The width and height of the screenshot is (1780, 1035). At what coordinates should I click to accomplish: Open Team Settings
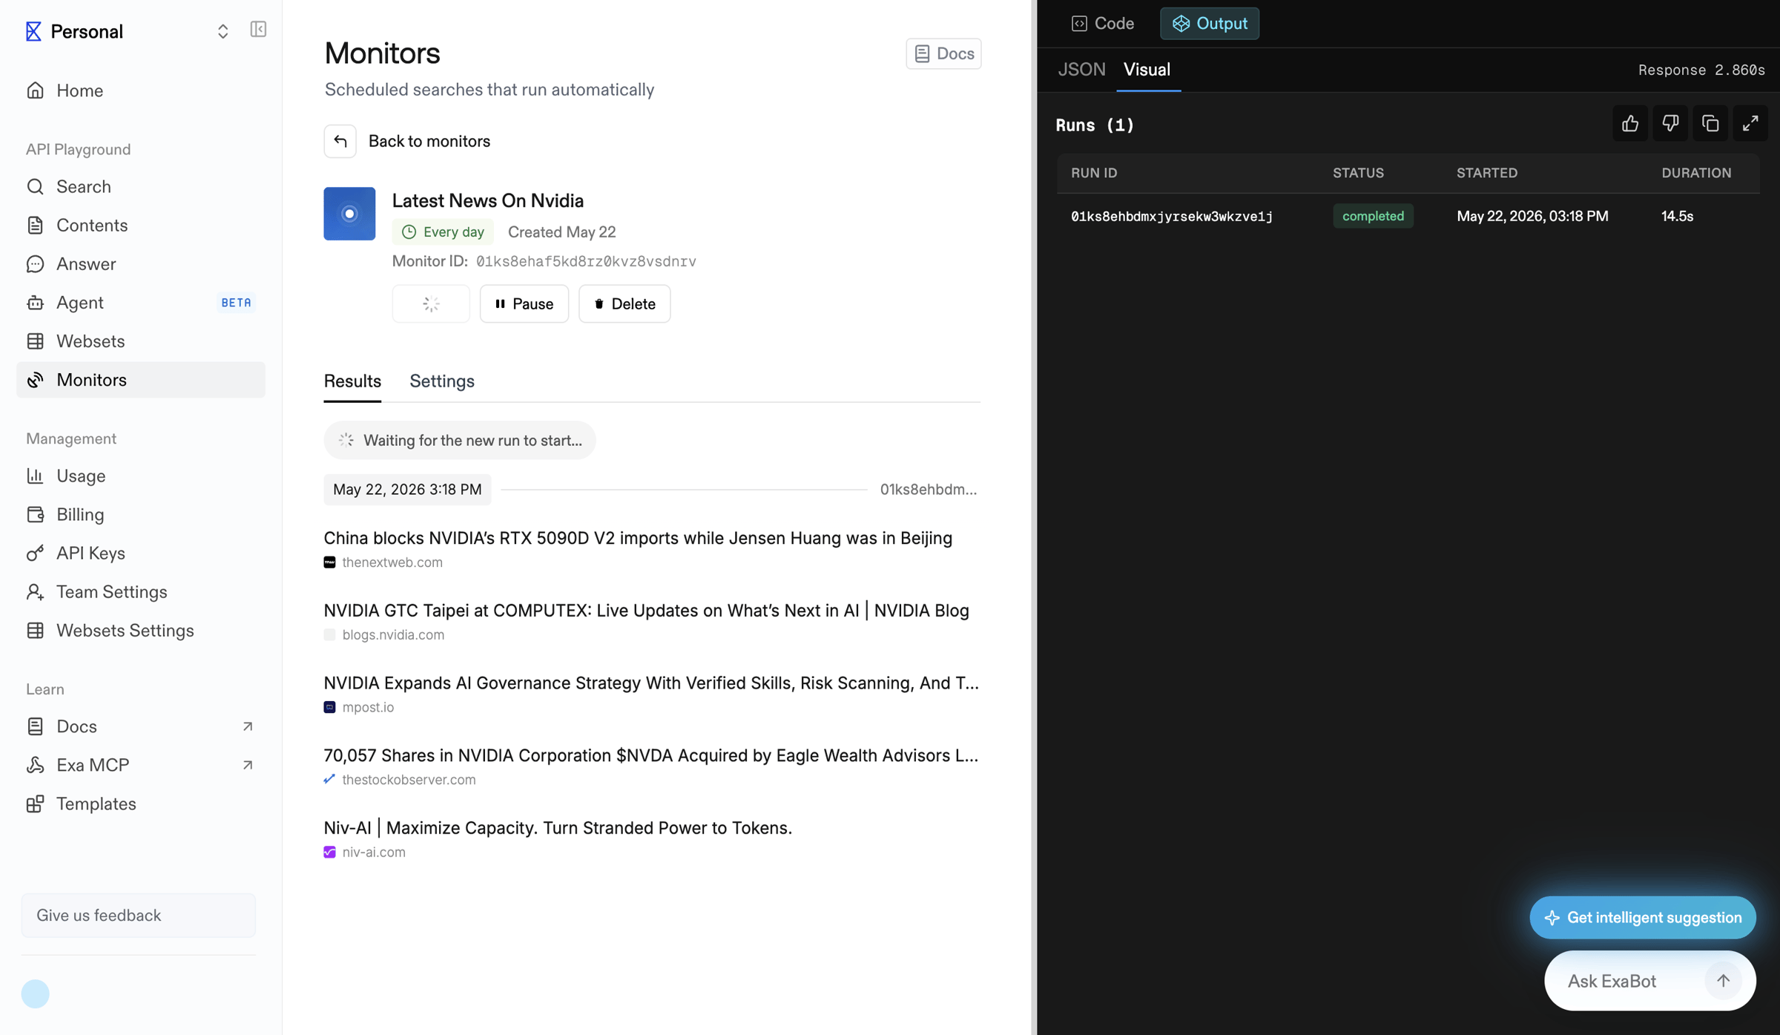point(141,592)
